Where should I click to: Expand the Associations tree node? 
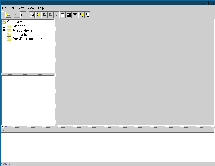(x=4, y=30)
